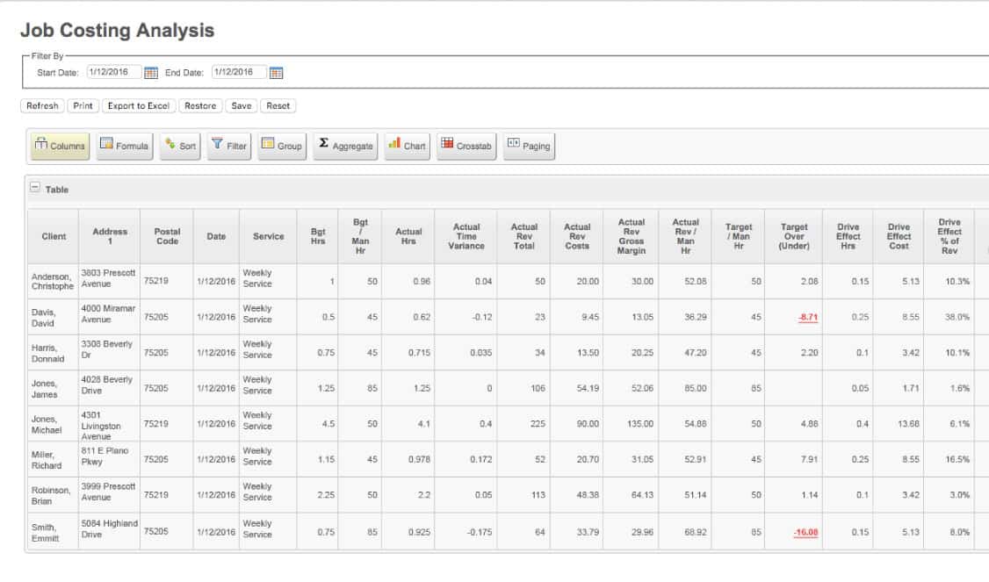Image resolution: width=989 pixels, height=582 pixels.
Task: Click the Actual Time Variance column header
Action: point(466,236)
